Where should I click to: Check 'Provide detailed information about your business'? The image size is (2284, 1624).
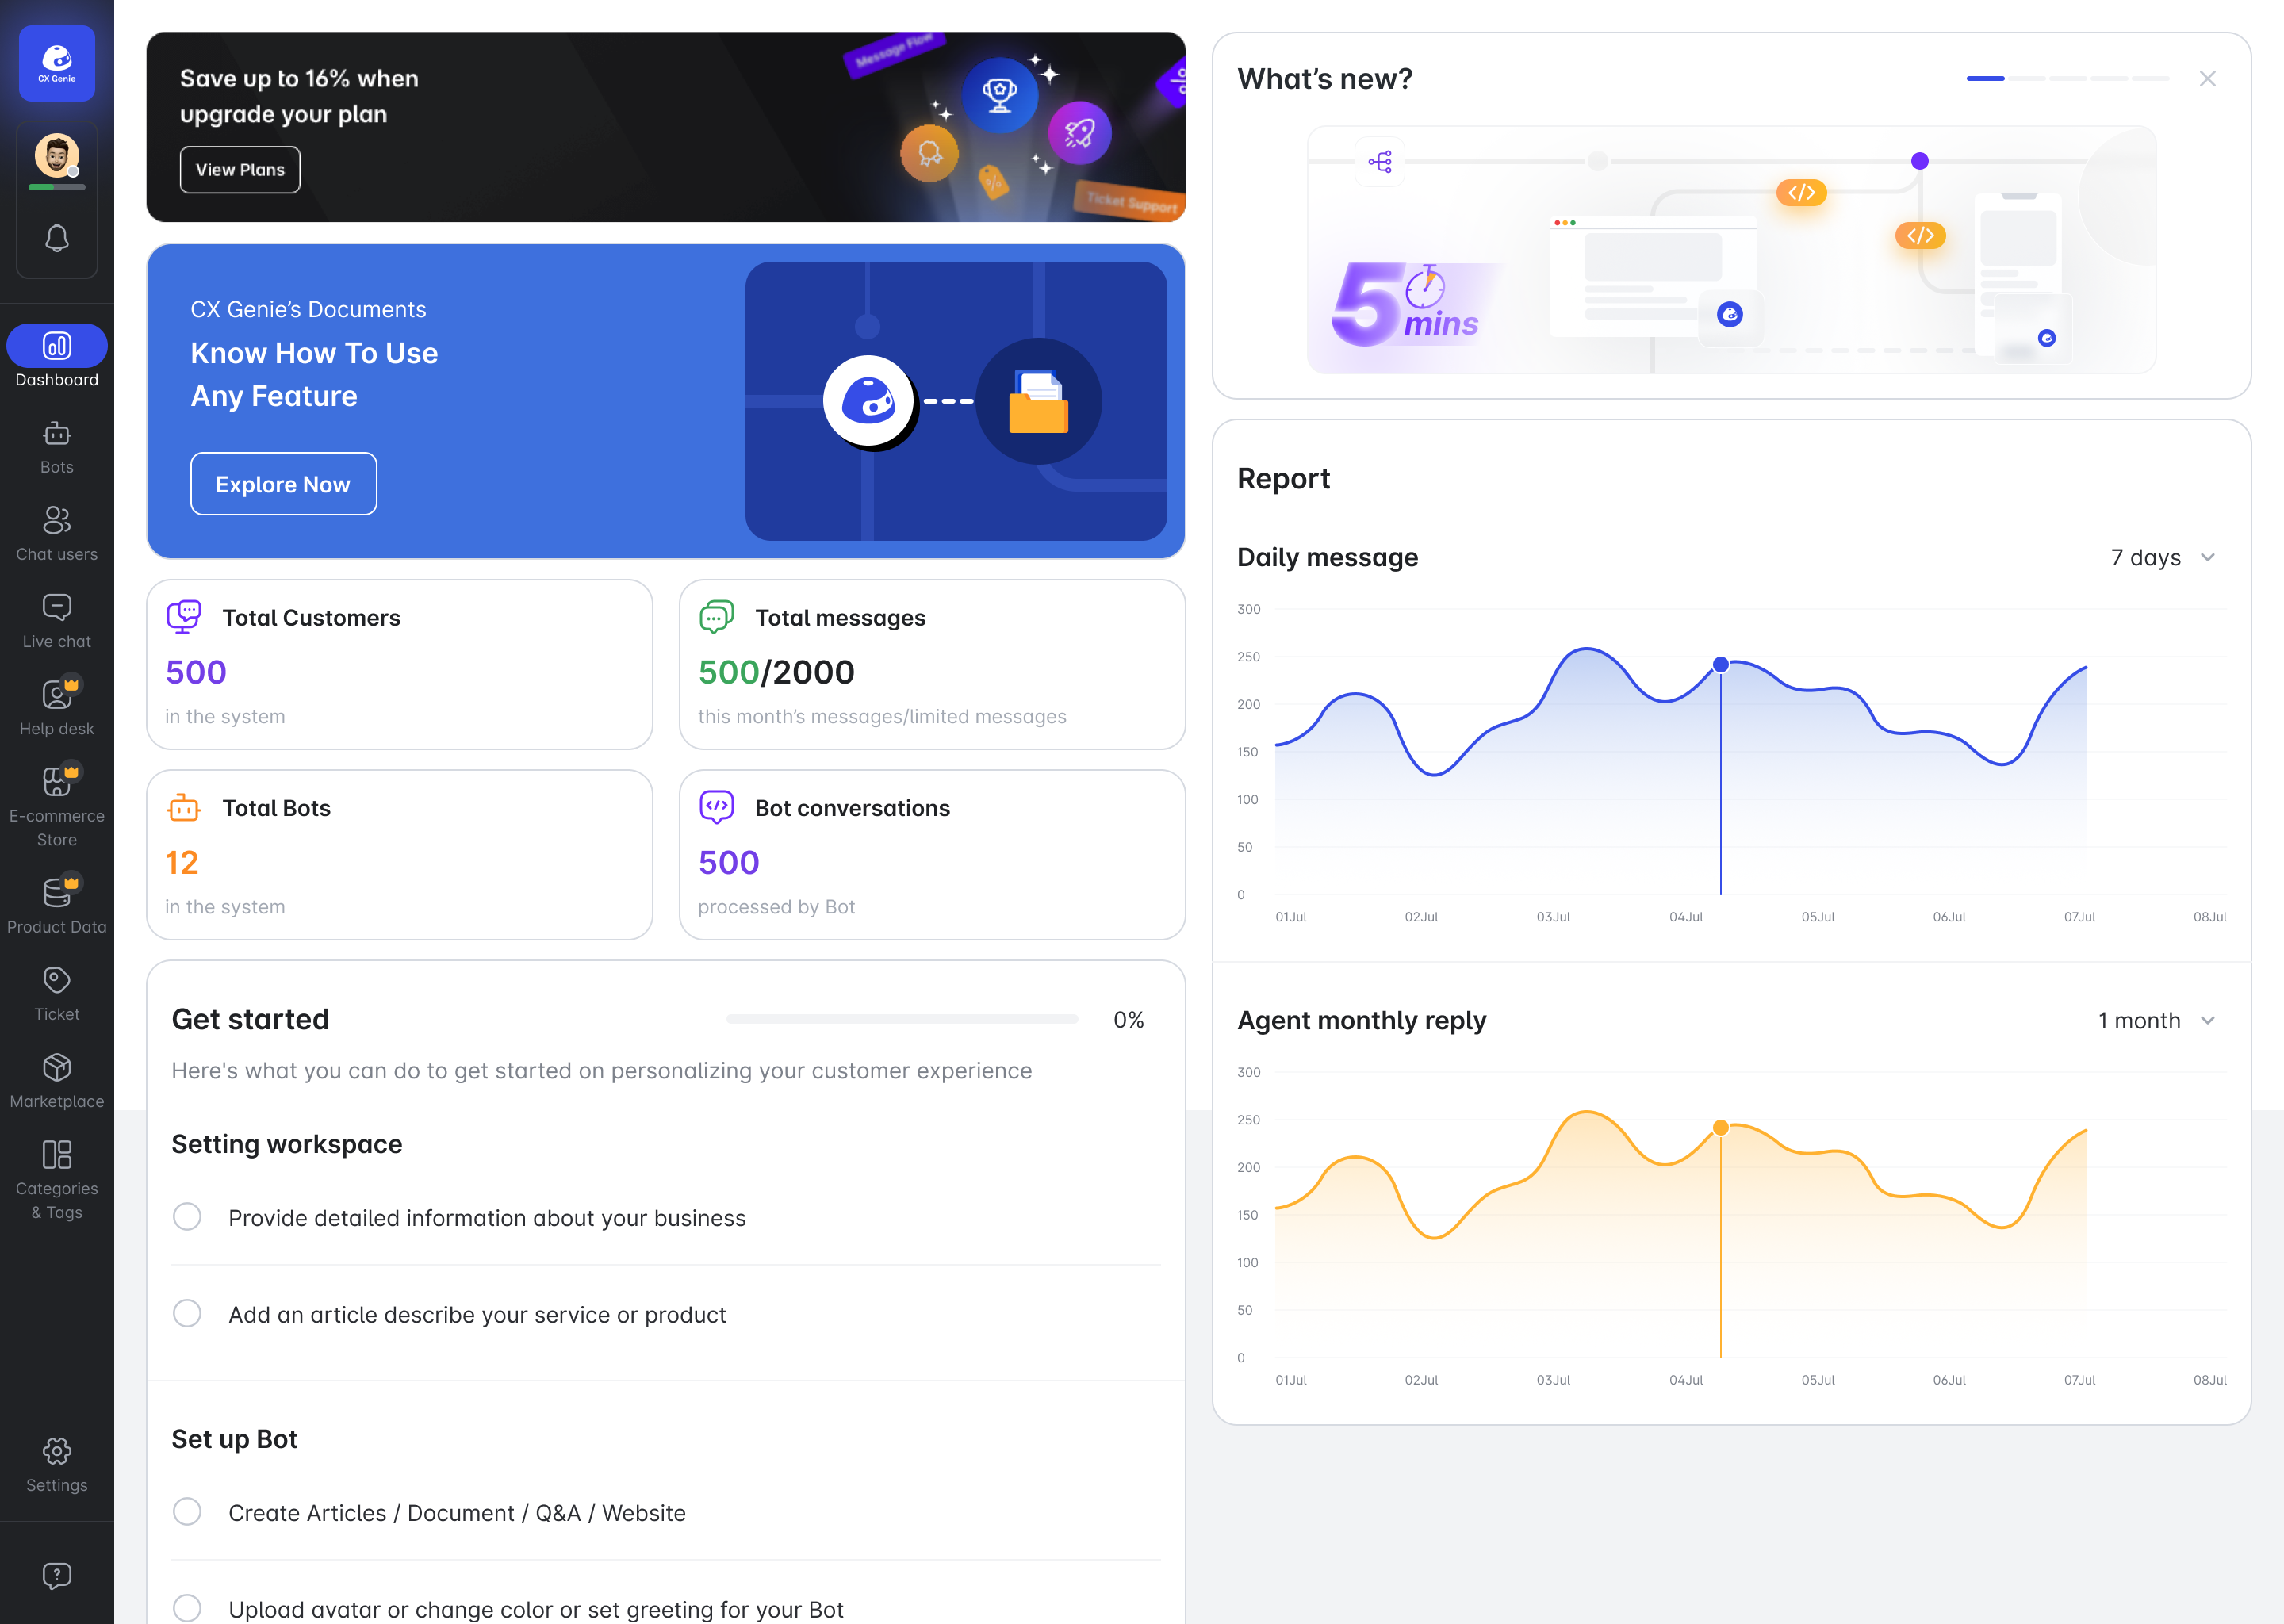187,1217
